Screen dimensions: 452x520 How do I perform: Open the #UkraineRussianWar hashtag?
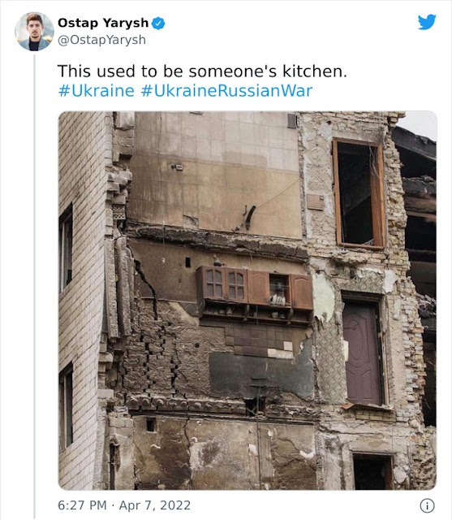227,91
